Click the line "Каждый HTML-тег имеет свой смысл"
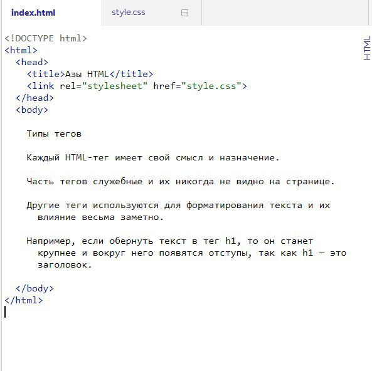Image resolution: width=372 pixels, height=371 pixels. click(153, 157)
